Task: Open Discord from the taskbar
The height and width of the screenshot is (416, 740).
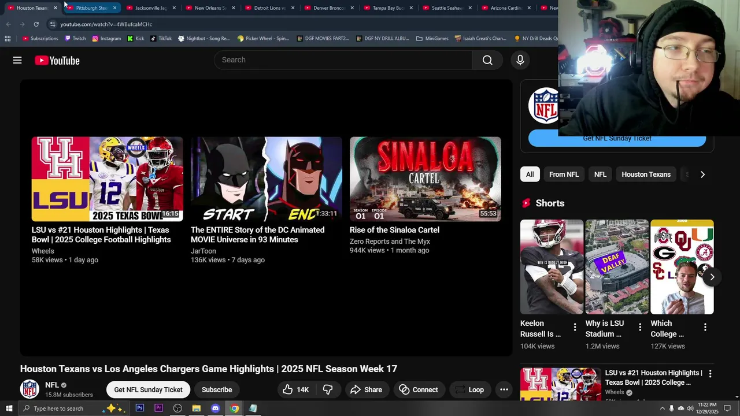Action: (215, 408)
